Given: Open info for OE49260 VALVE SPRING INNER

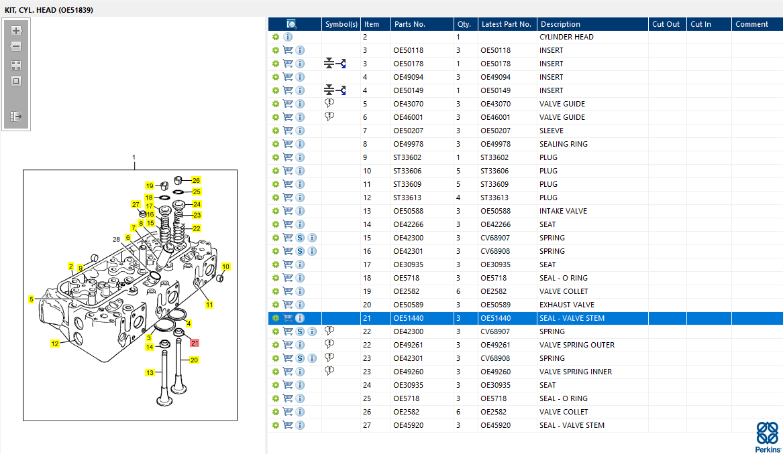Looking at the screenshot, I should click(x=300, y=372).
